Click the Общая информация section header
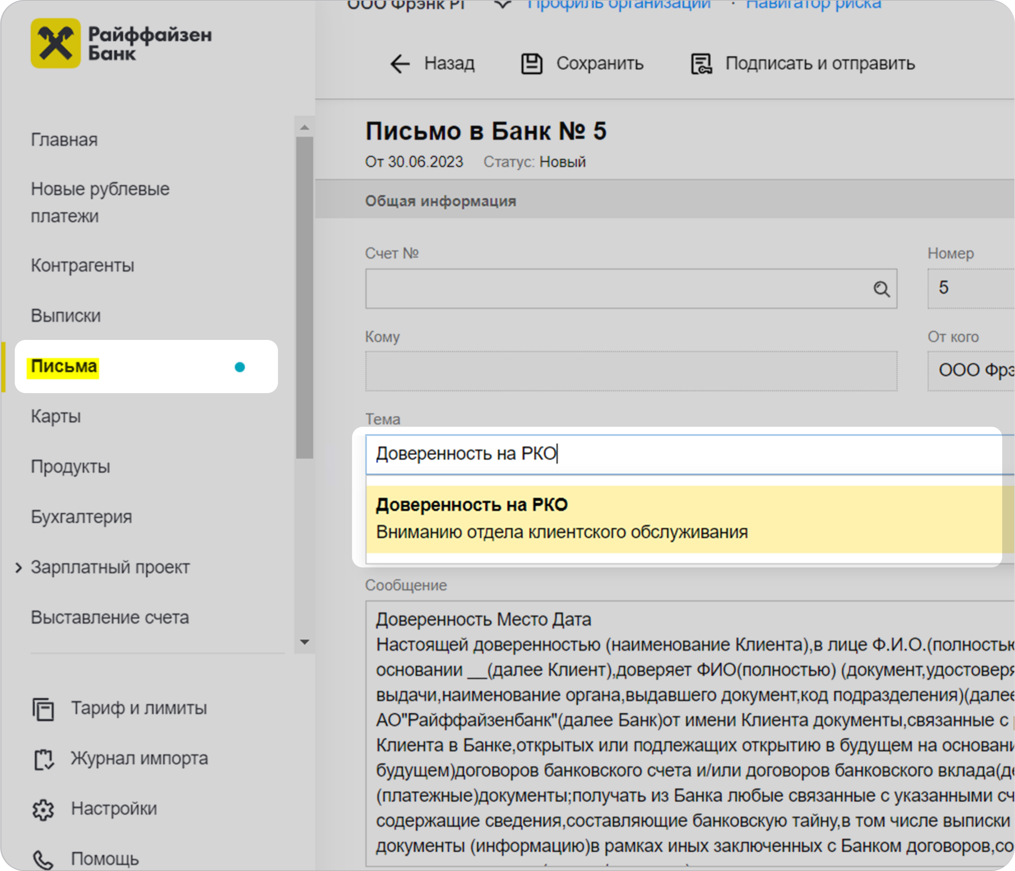Screen dimensions: 1015x871 coord(441,201)
